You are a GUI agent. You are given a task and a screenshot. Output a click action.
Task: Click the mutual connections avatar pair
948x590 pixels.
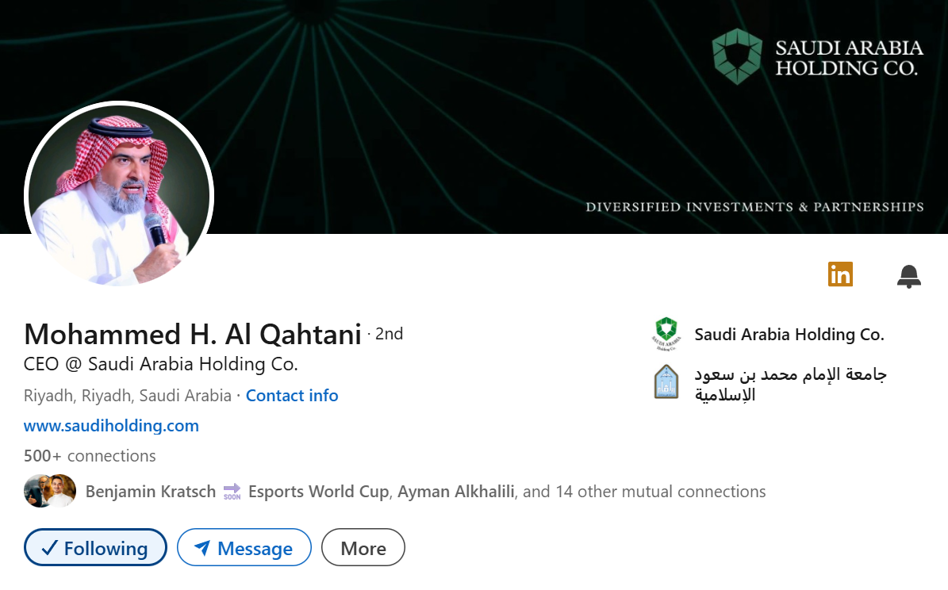[x=49, y=491]
